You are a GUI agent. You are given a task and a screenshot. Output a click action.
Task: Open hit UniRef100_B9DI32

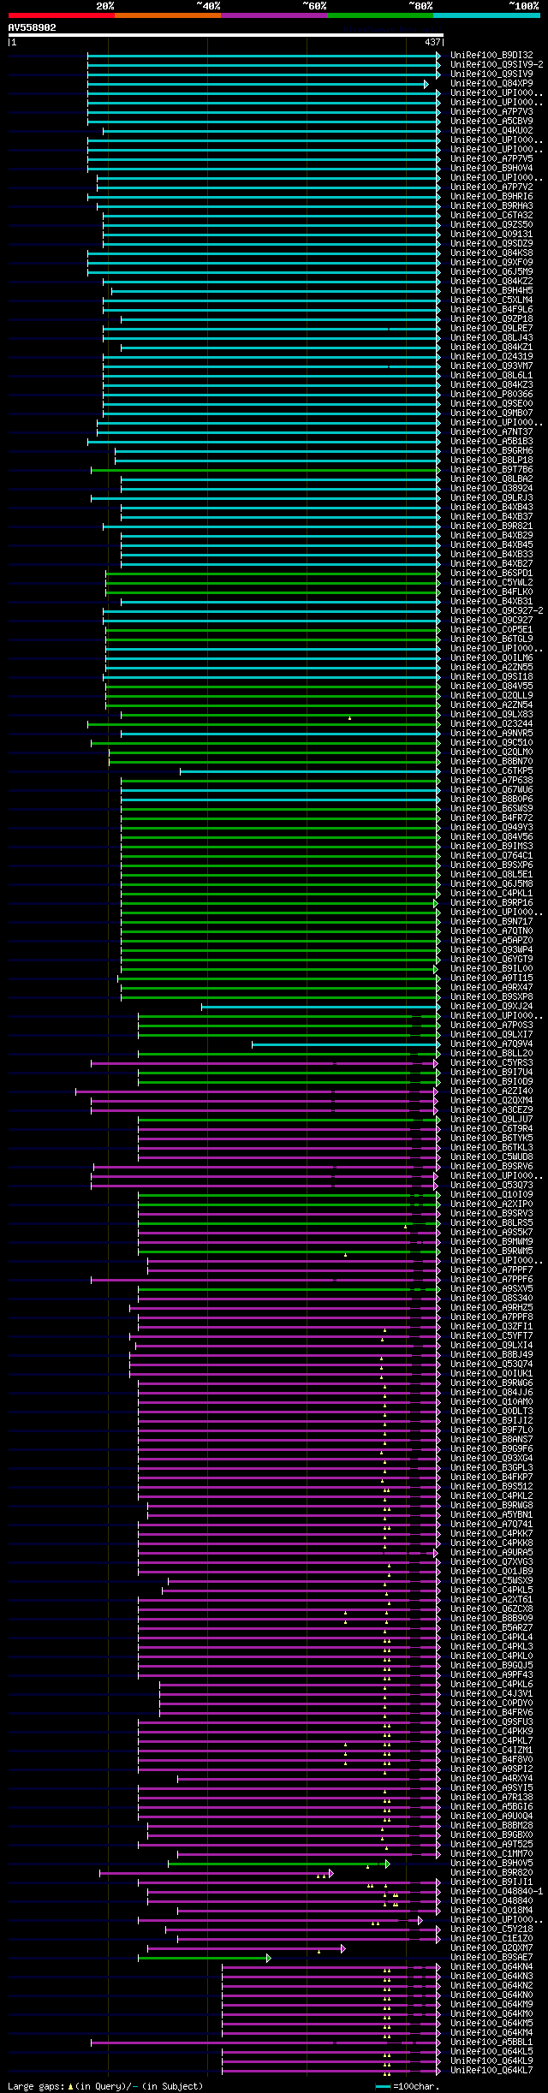point(491,56)
